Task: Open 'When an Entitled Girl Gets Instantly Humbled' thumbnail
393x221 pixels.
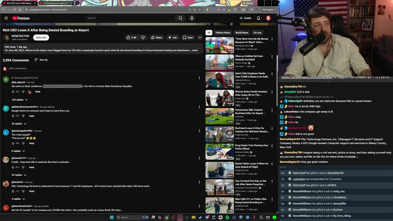Action: click(x=220, y=62)
